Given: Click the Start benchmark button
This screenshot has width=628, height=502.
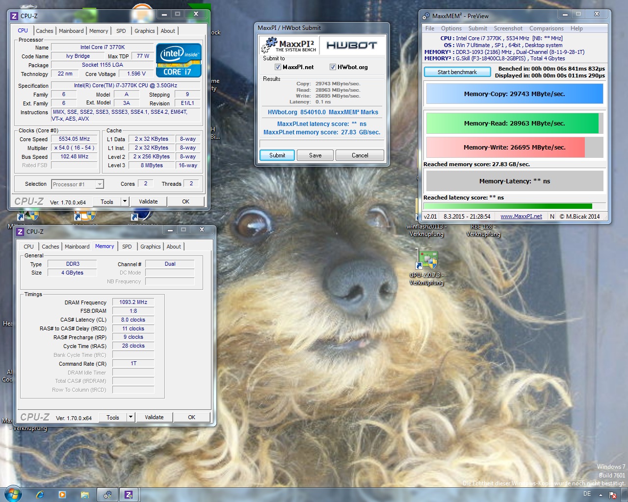Looking at the screenshot, I should pos(457,72).
